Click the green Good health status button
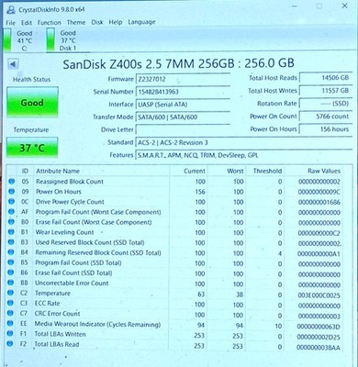Screen dimensions: 358x367 click(32, 102)
